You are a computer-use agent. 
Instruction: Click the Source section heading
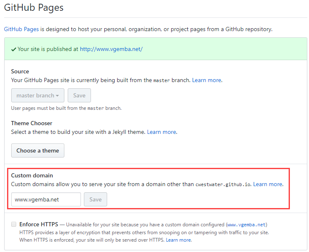tap(20, 71)
